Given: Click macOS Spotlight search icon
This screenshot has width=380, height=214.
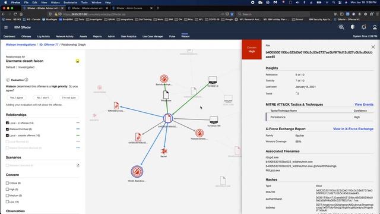Looking at the screenshot, I should tap(334, 2).
